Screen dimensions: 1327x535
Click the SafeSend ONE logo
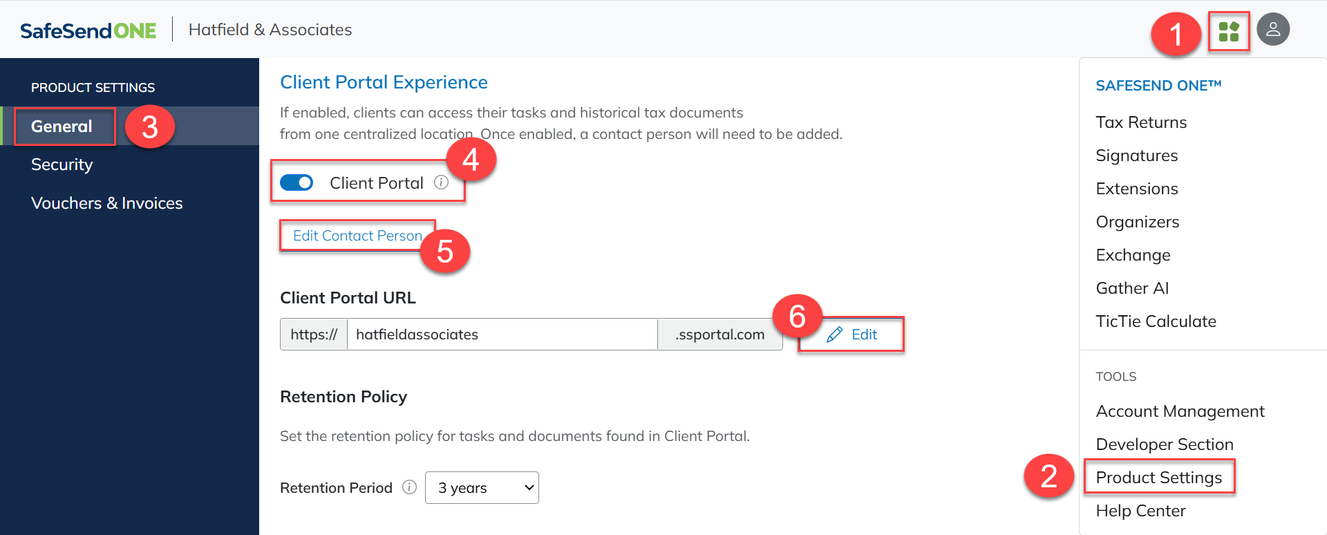pos(88,30)
